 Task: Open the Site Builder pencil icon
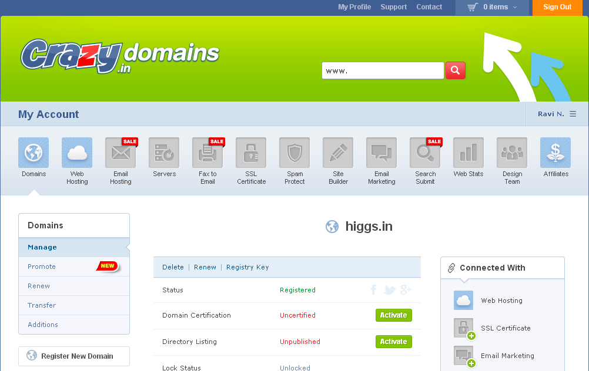(338, 153)
